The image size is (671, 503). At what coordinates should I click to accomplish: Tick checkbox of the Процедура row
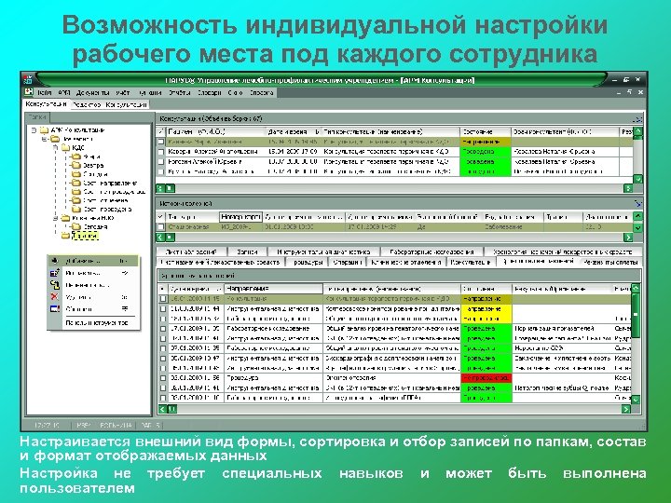[x=163, y=378]
